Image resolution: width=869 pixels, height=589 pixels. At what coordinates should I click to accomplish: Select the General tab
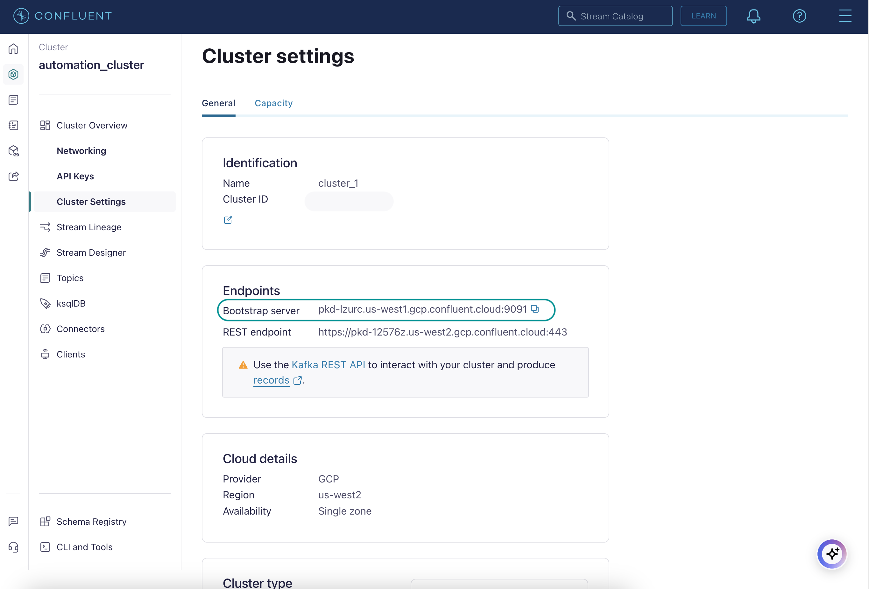pos(218,103)
